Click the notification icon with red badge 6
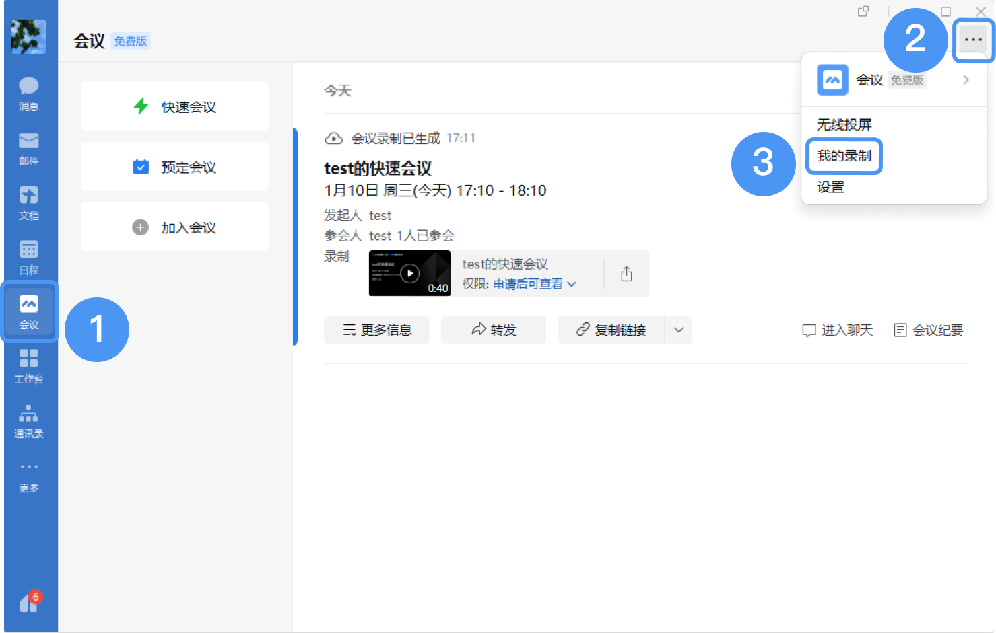The width and height of the screenshot is (996, 633). point(30,602)
